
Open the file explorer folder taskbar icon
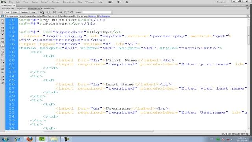click(x=54, y=139)
